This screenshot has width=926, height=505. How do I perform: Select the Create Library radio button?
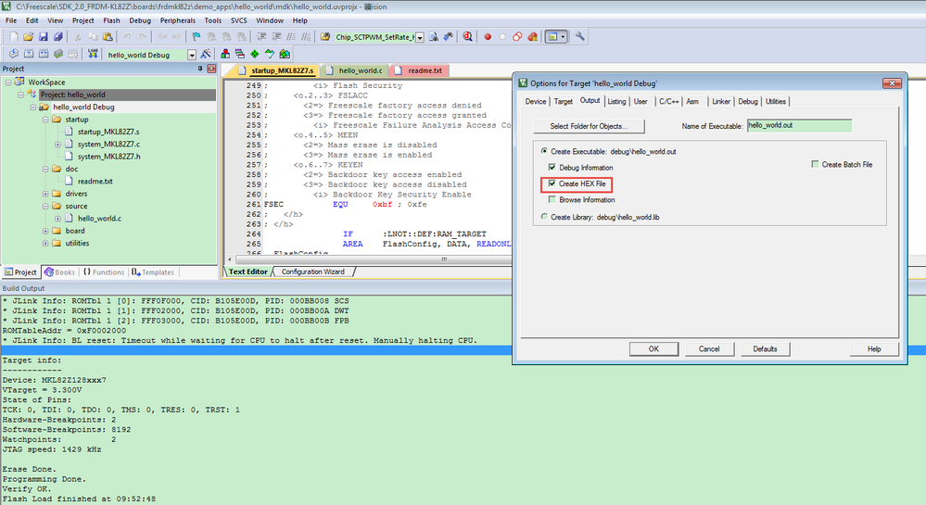tap(544, 216)
